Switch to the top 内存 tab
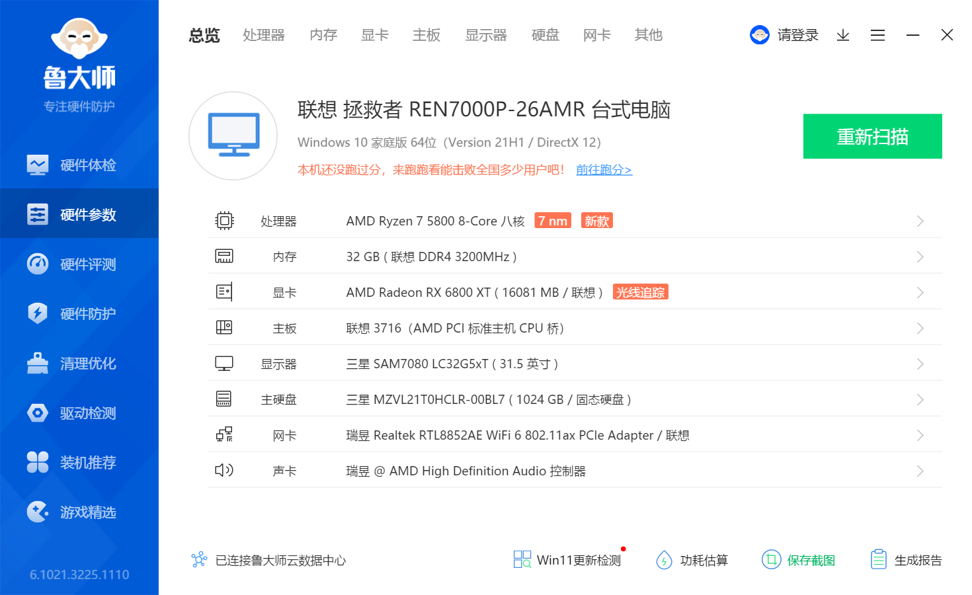The width and height of the screenshot is (972, 595). pos(323,35)
